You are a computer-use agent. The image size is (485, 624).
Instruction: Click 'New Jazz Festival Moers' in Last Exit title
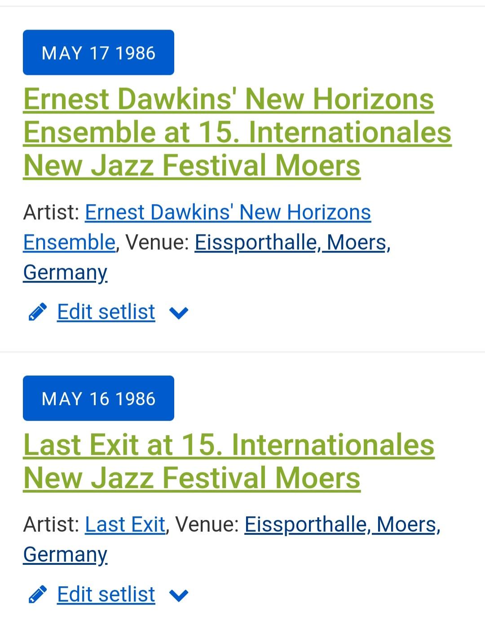tap(192, 477)
